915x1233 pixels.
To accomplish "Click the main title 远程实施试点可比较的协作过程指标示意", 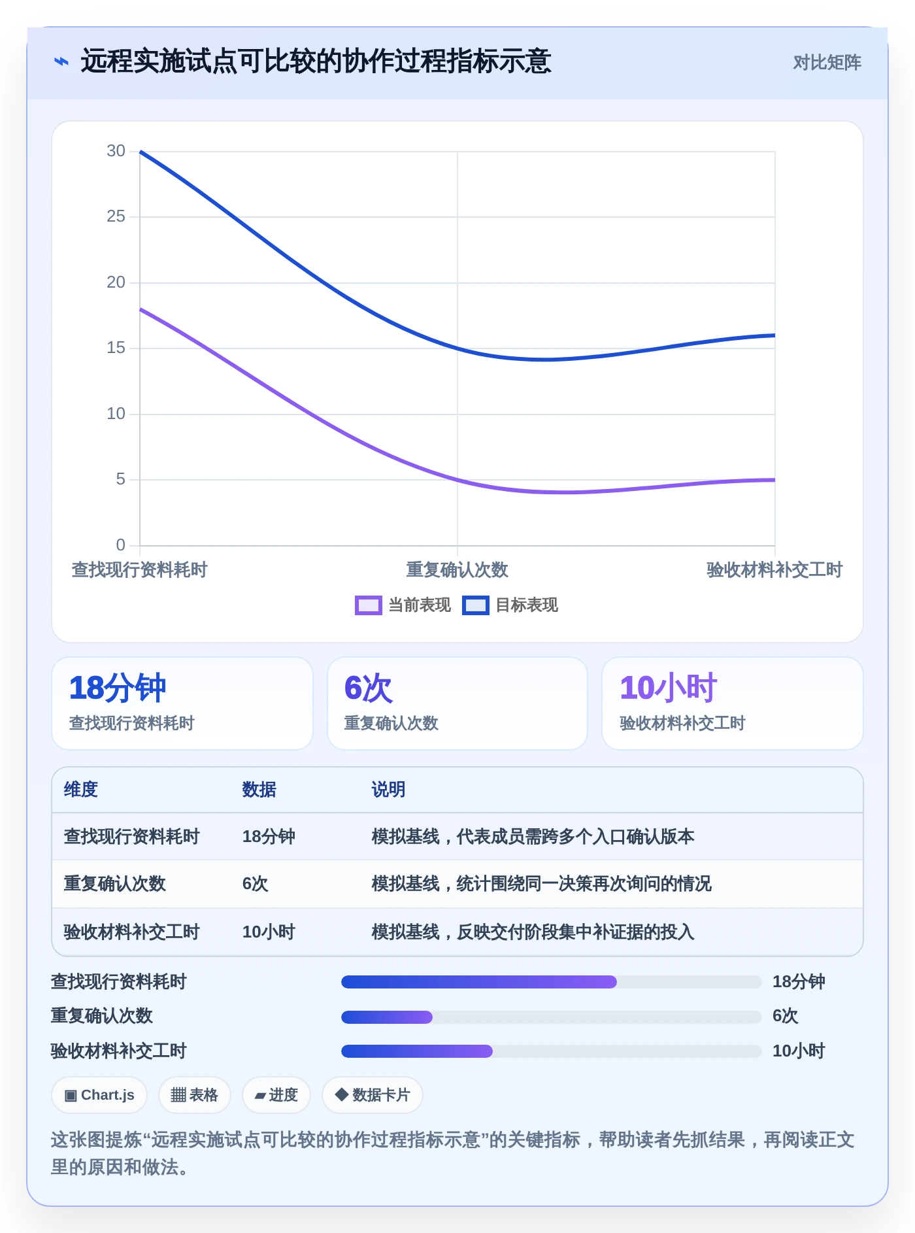I will 316,62.
